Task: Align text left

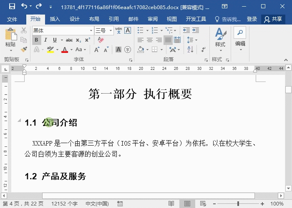Action: 141,40
